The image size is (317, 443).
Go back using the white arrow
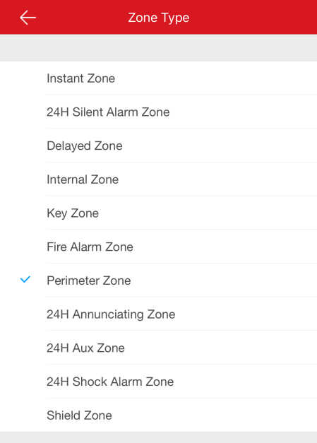coord(28,18)
